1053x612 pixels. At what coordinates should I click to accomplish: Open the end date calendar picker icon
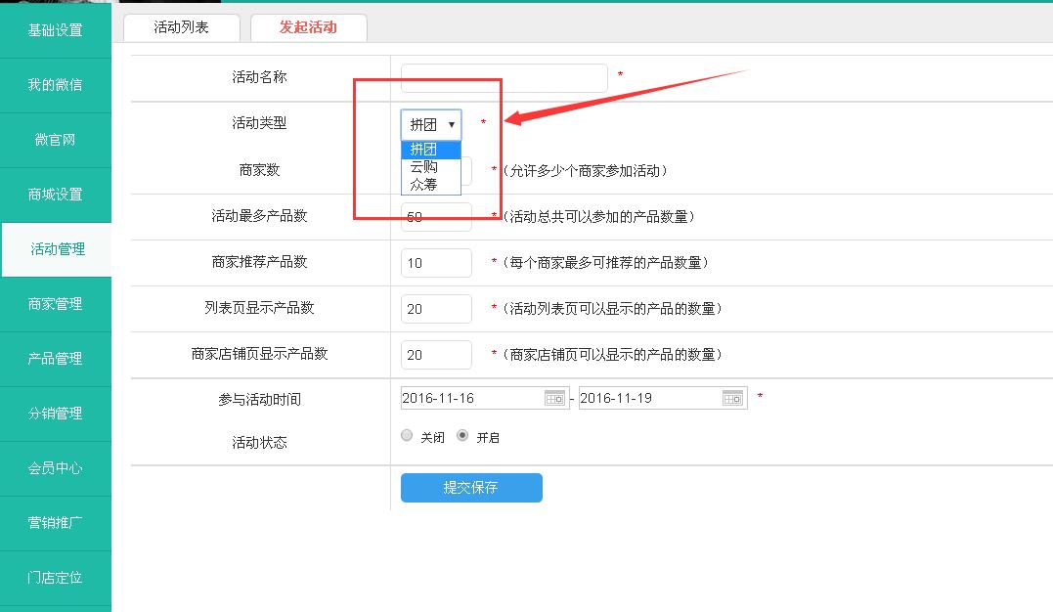point(732,398)
